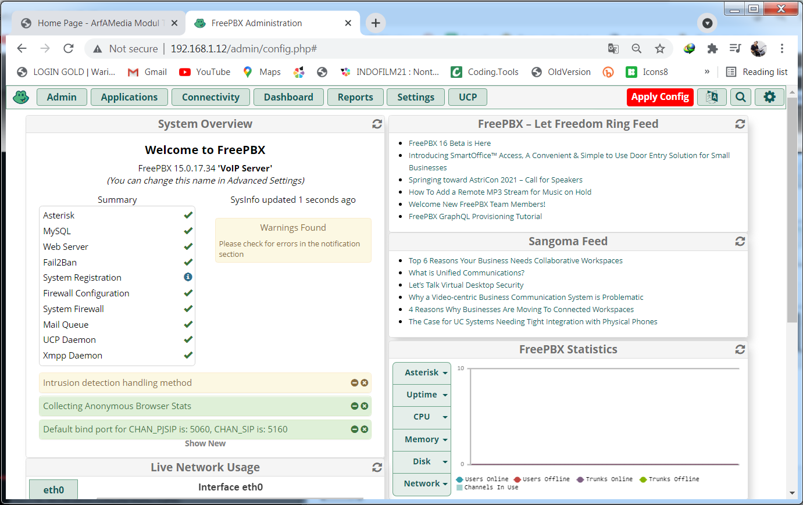
Task: Refresh the FreePBX Statistics panel
Action: coord(740,349)
